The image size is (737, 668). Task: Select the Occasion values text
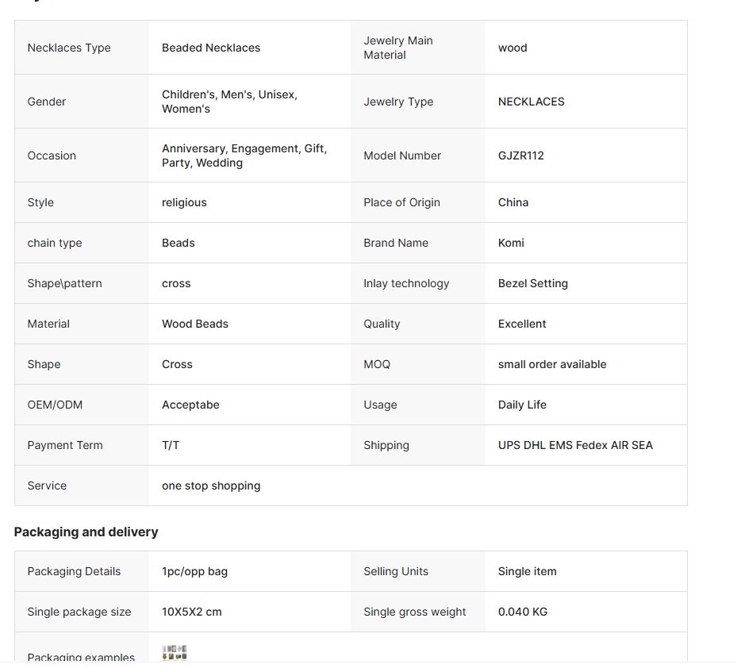(244, 155)
